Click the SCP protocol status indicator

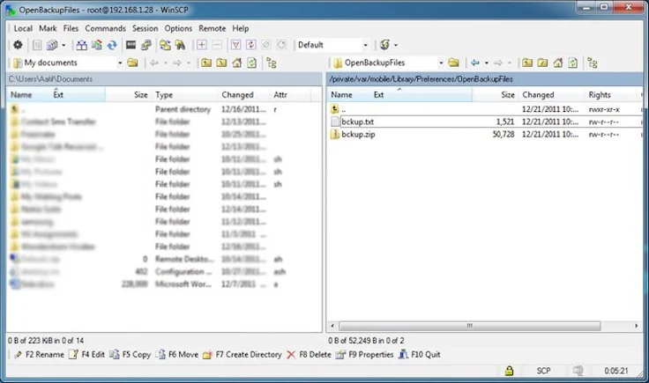[543, 371]
